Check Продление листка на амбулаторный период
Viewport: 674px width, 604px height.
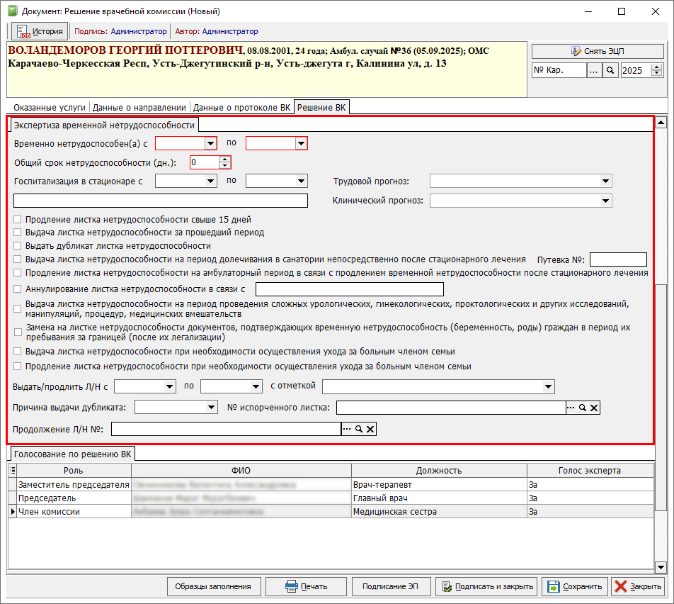coord(17,272)
